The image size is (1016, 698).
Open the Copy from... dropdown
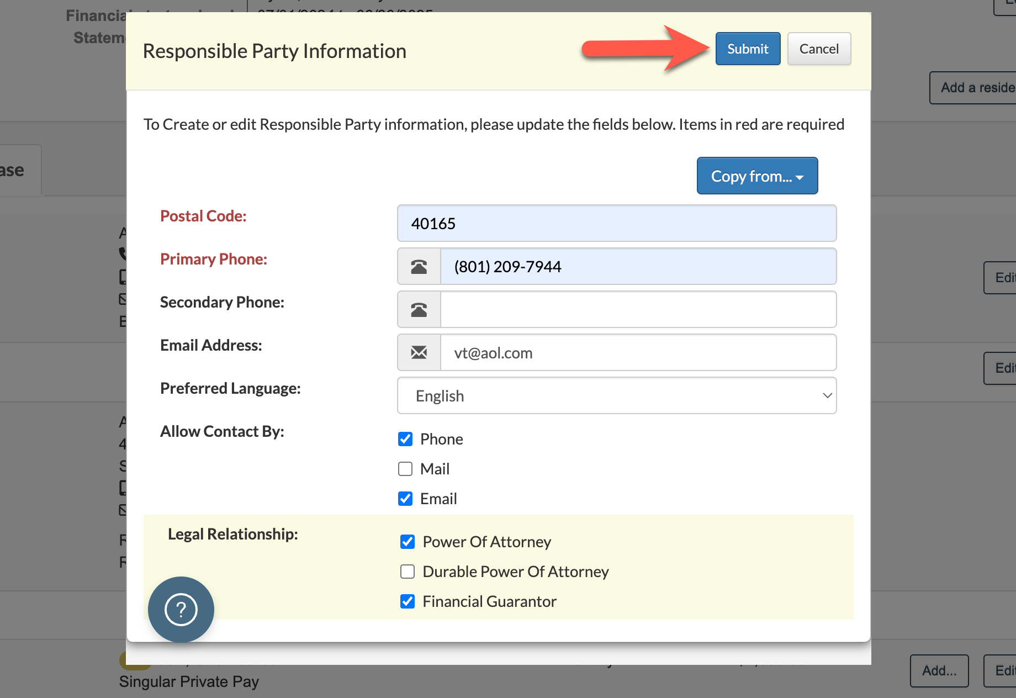point(757,176)
